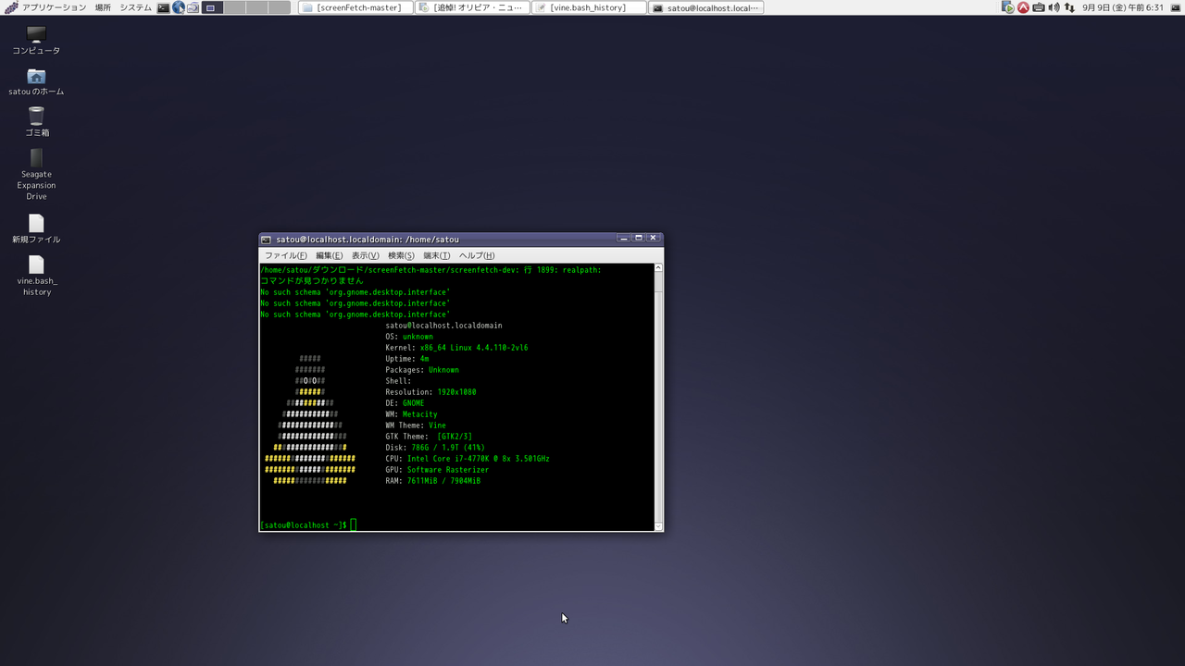Viewport: 1185px width, 666px height.
Task: Select the [screenFetch-master] taskbar button
Action: (x=355, y=7)
